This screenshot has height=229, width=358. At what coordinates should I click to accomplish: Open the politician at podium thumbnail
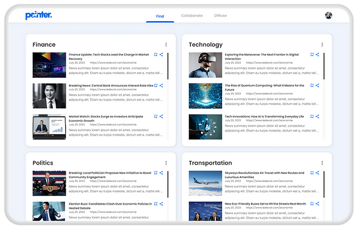[x=50, y=183]
